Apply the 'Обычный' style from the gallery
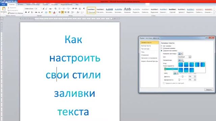This screenshot has width=216, height=121. click(x=91, y=10)
